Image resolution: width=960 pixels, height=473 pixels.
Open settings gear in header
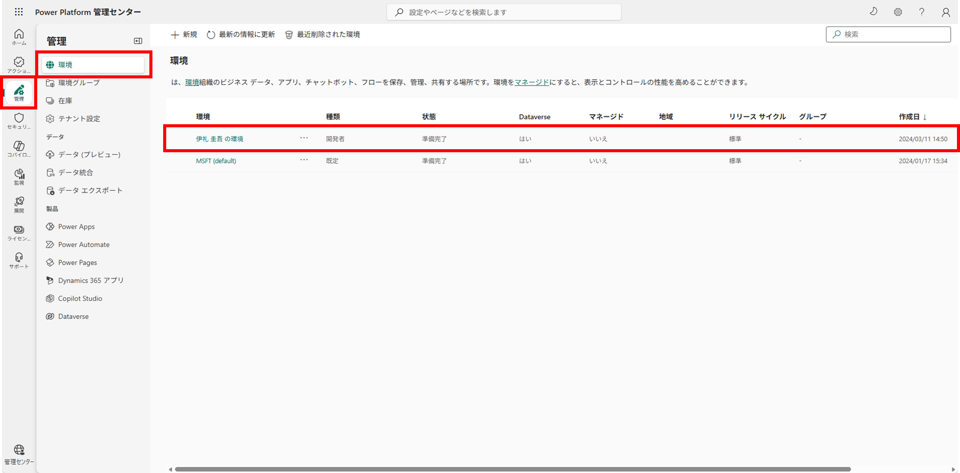click(x=898, y=12)
